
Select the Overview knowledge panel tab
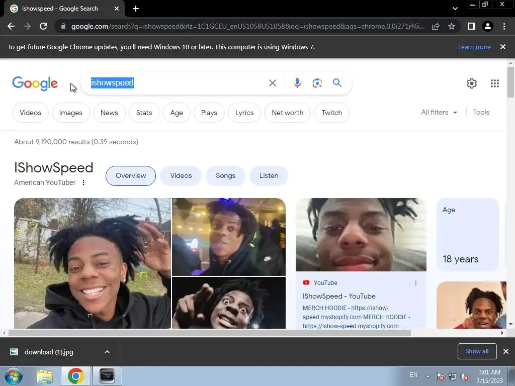pos(131,175)
